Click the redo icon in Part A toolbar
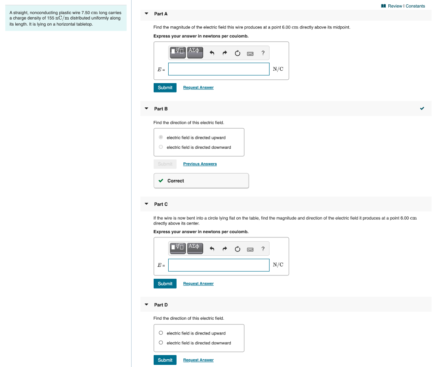Viewport: 436px width, 367px height. (x=224, y=52)
